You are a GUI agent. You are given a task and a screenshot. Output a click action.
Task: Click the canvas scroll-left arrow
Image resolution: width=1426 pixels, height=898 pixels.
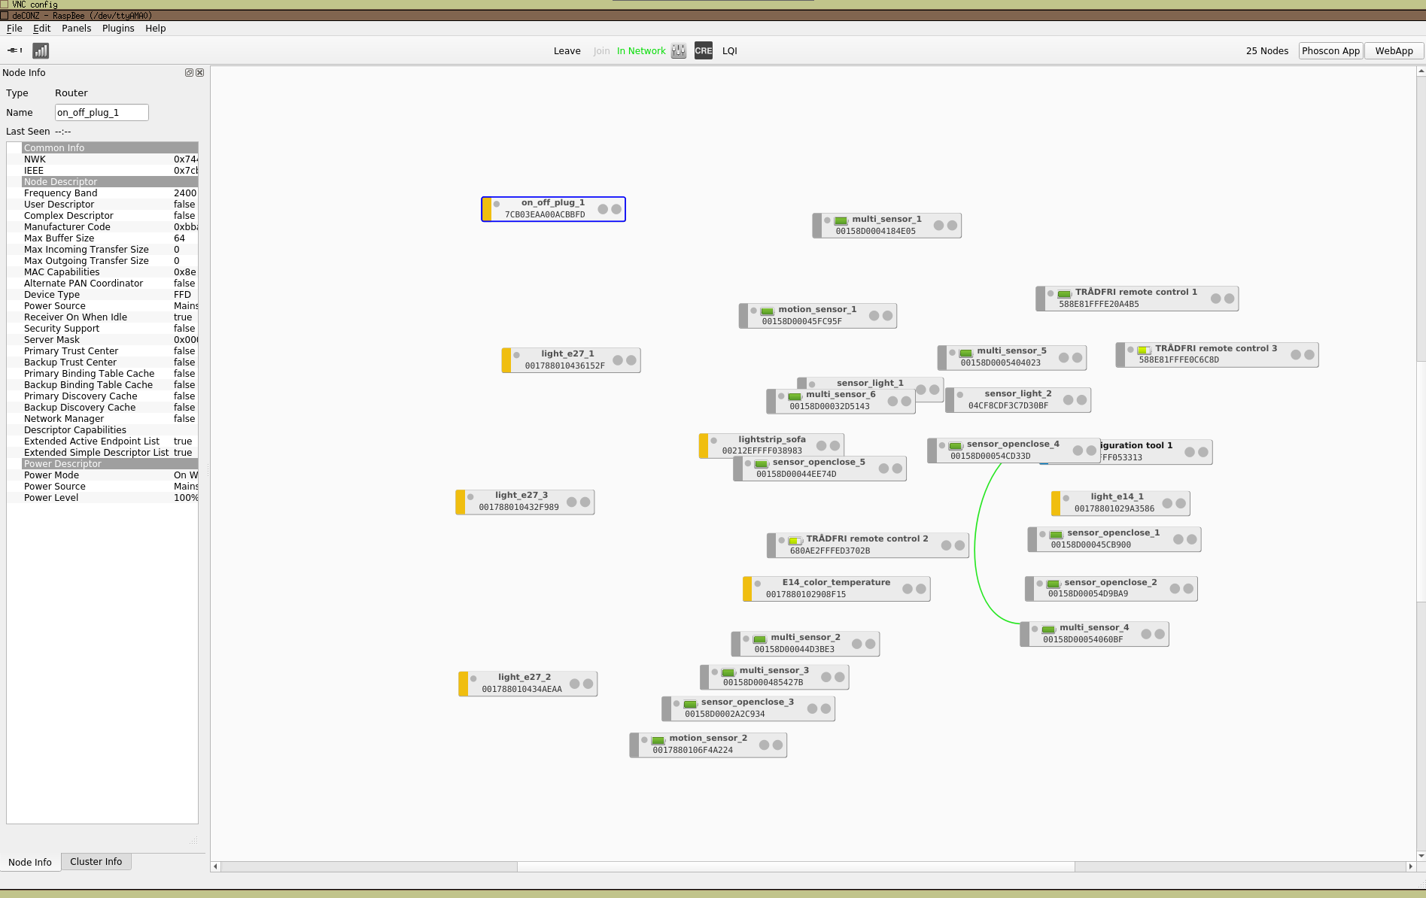click(x=215, y=866)
